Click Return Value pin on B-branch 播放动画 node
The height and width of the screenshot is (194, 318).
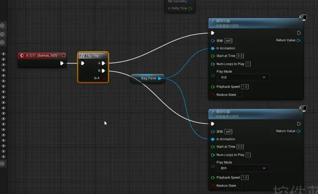pos(298,131)
